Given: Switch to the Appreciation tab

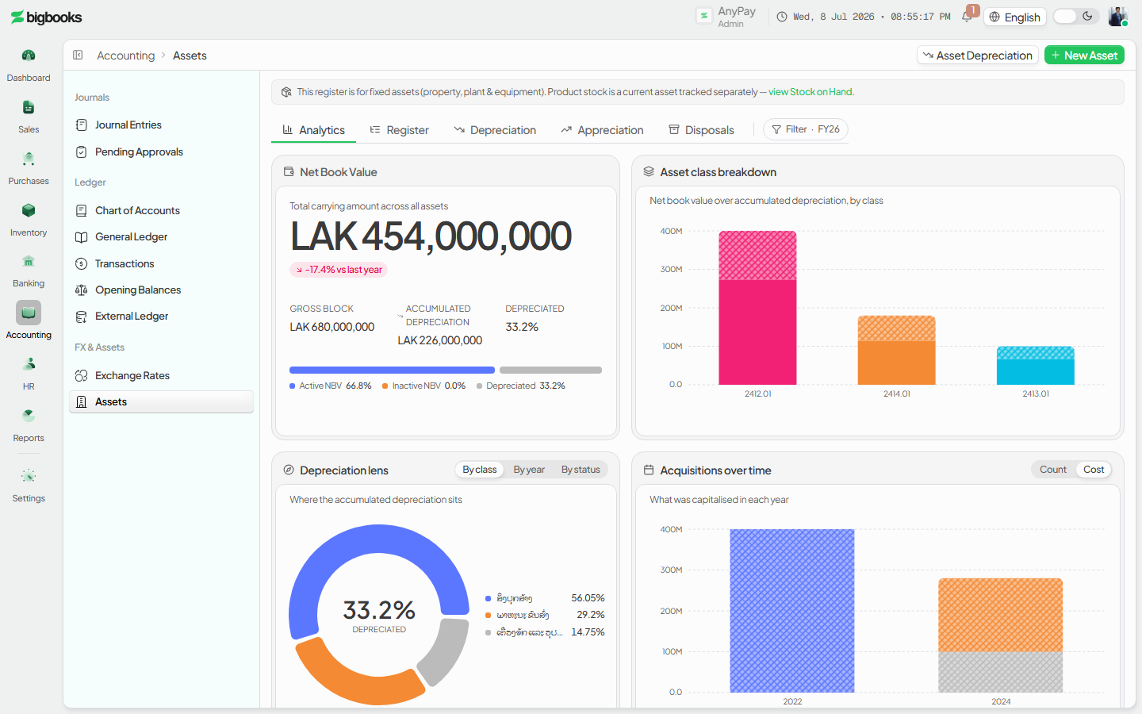Looking at the screenshot, I should coord(602,130).
